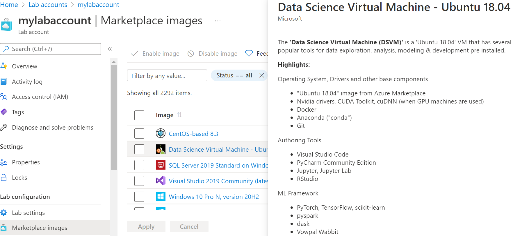Click the Feedback heart icon
513x236 pixels.
249,53
